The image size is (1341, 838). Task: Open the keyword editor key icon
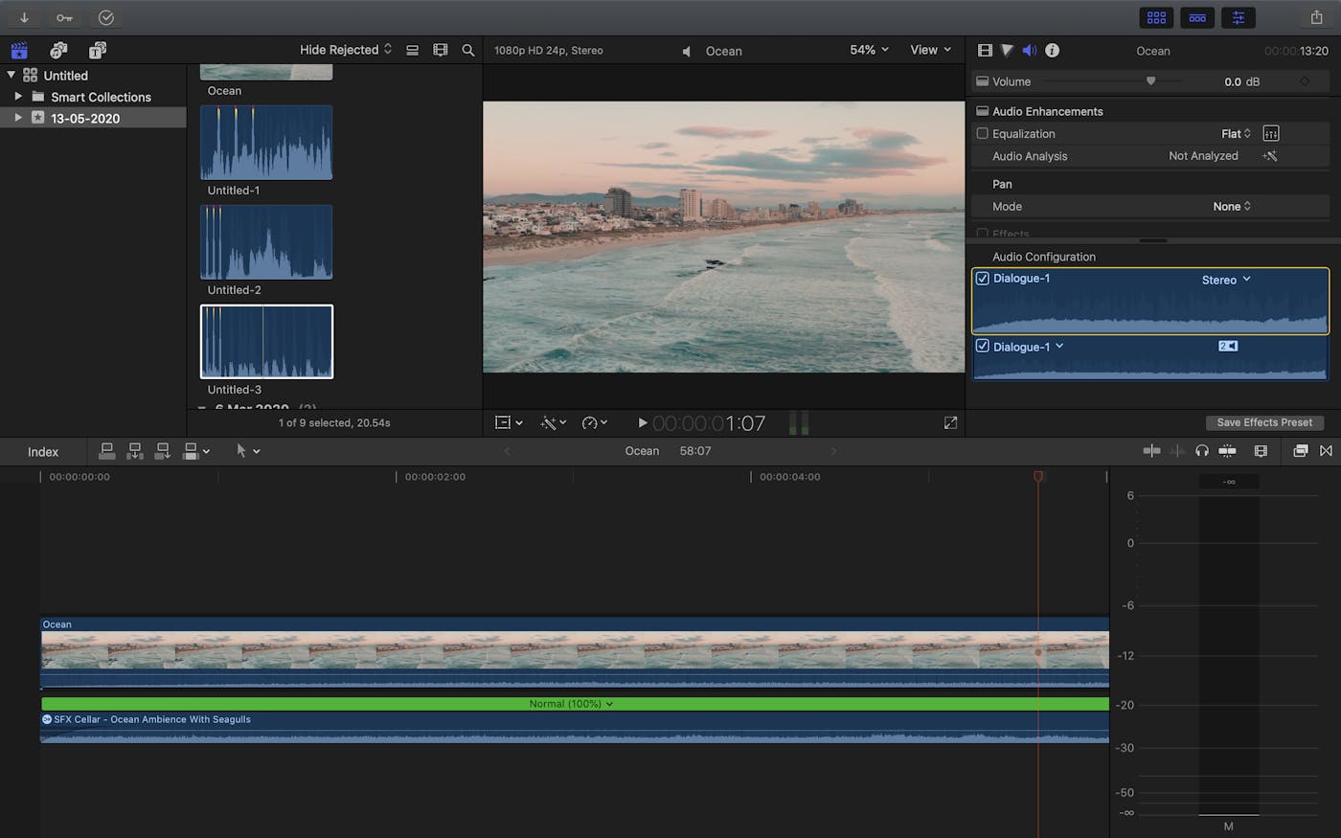click(x=64, y=17)
